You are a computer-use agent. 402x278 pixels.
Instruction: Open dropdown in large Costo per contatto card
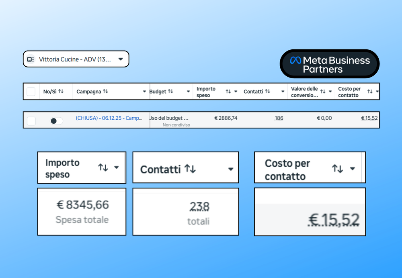[x=353, y=169]
